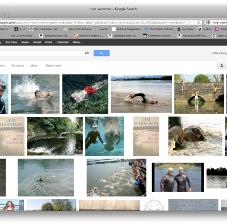This screenshot has height=224, width=227.
Task: Open the pencil sketch face thumbnail
Action: 154,205
